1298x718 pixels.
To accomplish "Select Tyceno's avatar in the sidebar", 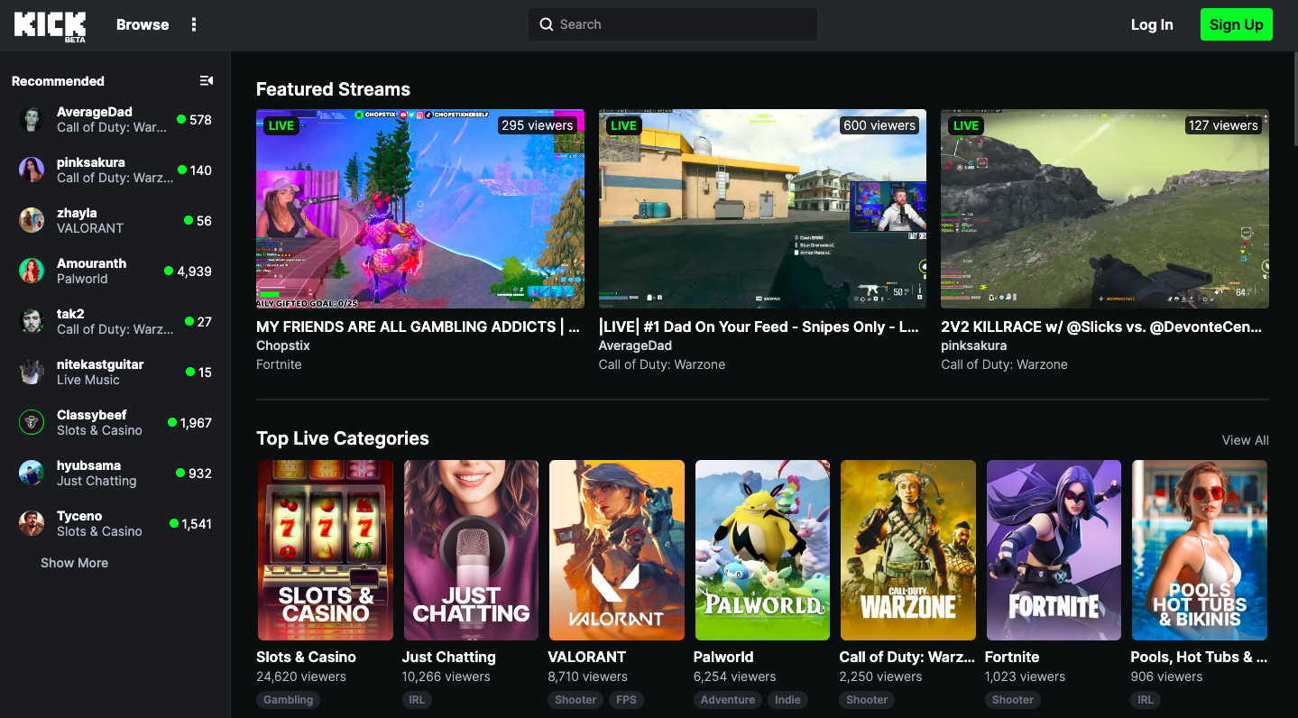I will coord(32,523).
